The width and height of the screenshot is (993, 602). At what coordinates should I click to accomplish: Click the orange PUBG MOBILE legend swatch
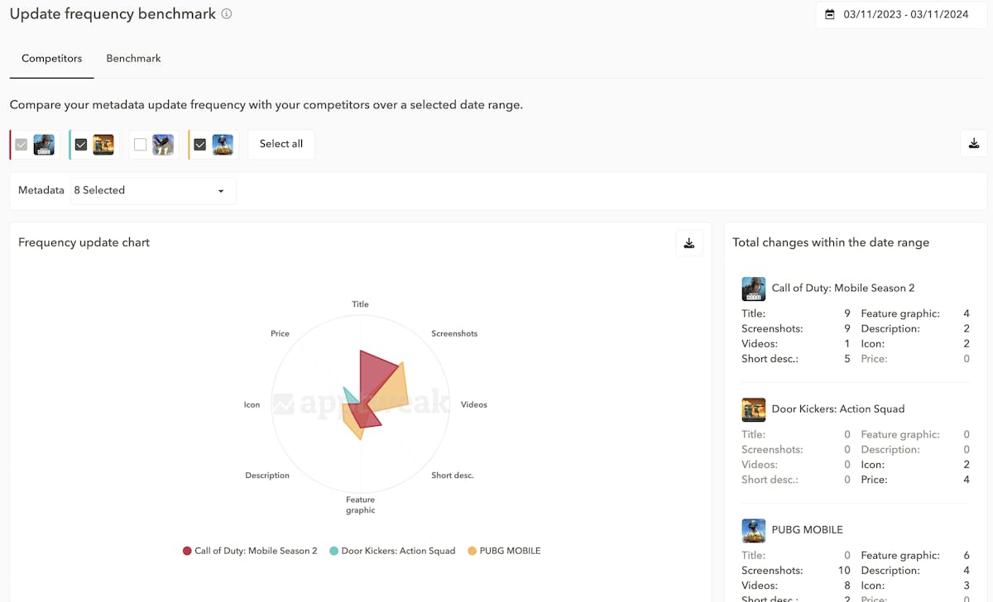coord(472,551)
